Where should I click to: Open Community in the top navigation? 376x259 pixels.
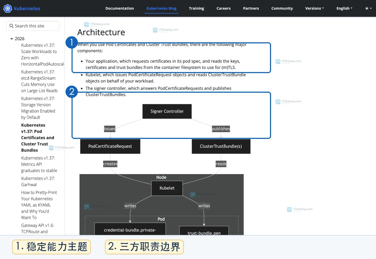click(x=282, y=8)
